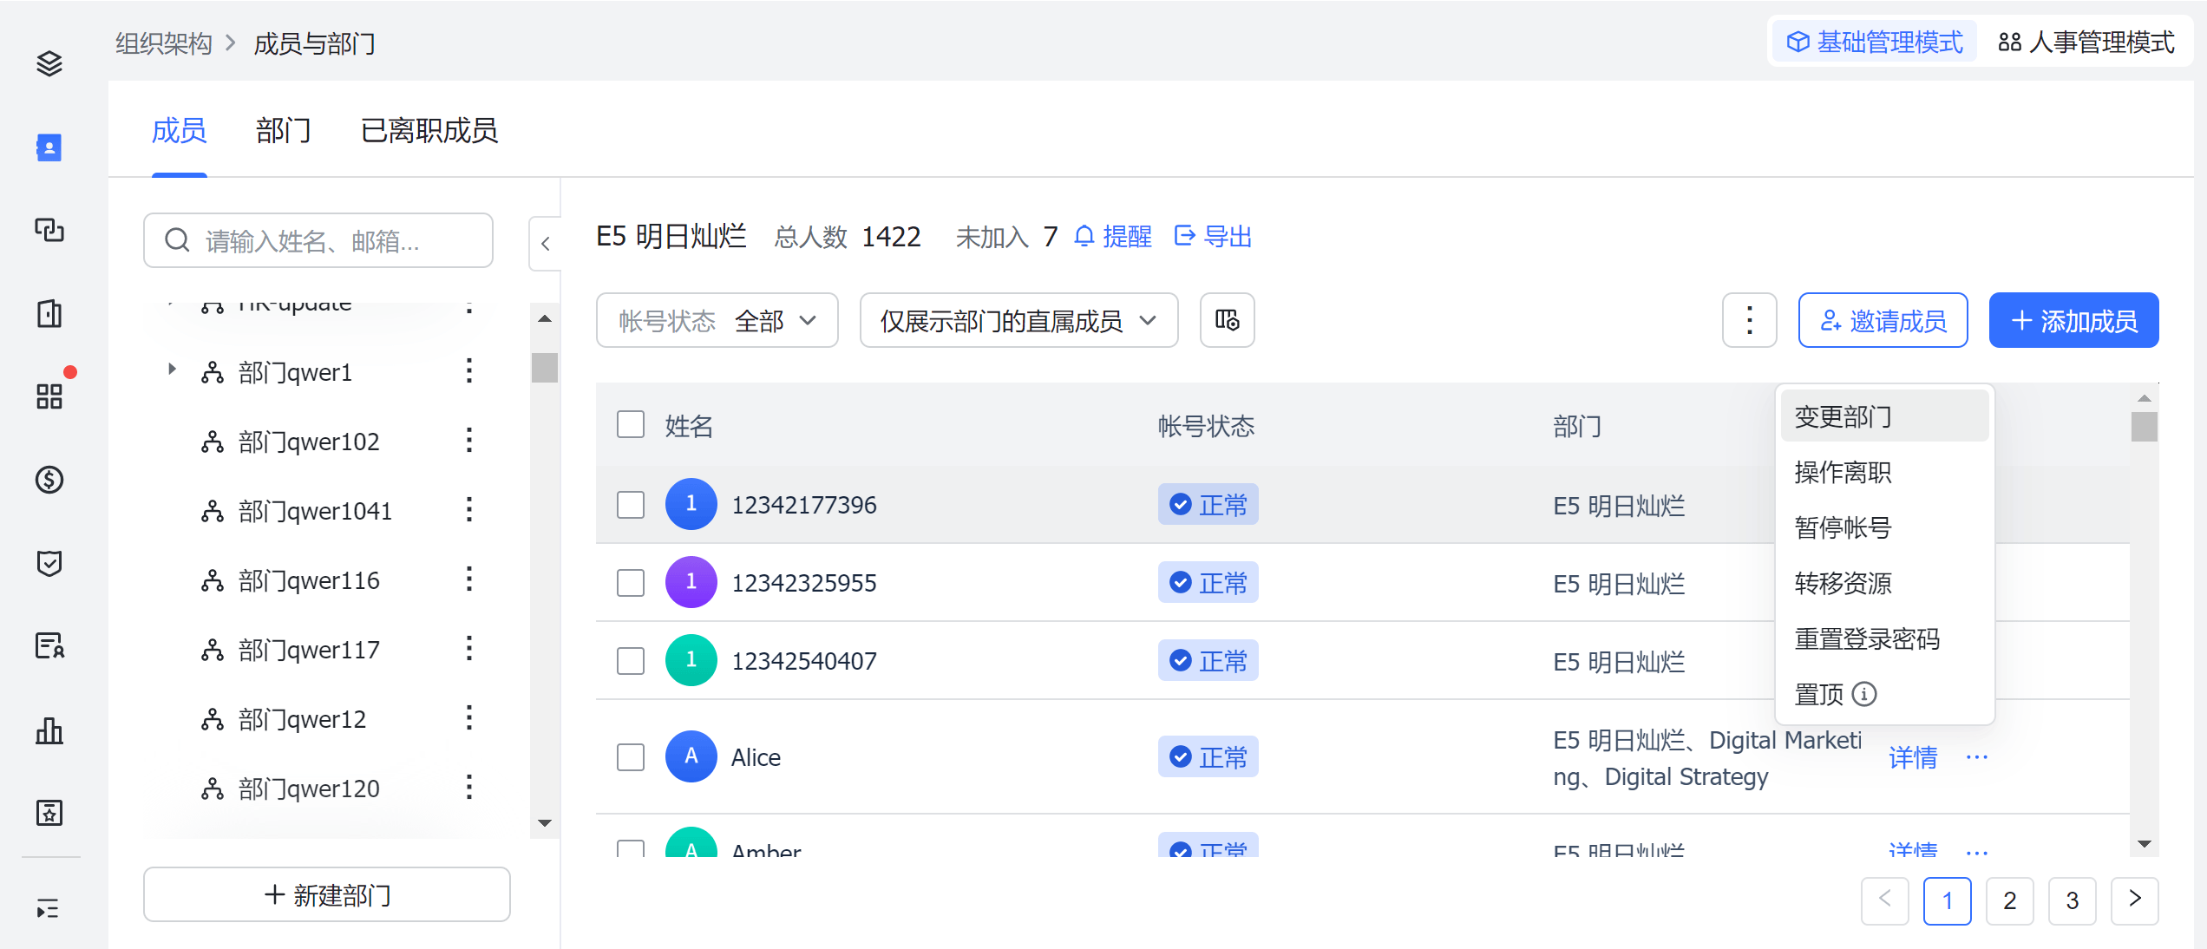Screen dimensions: 2207x949
Task: Open more options for 部门qwer12
Action: click(469, 718)
